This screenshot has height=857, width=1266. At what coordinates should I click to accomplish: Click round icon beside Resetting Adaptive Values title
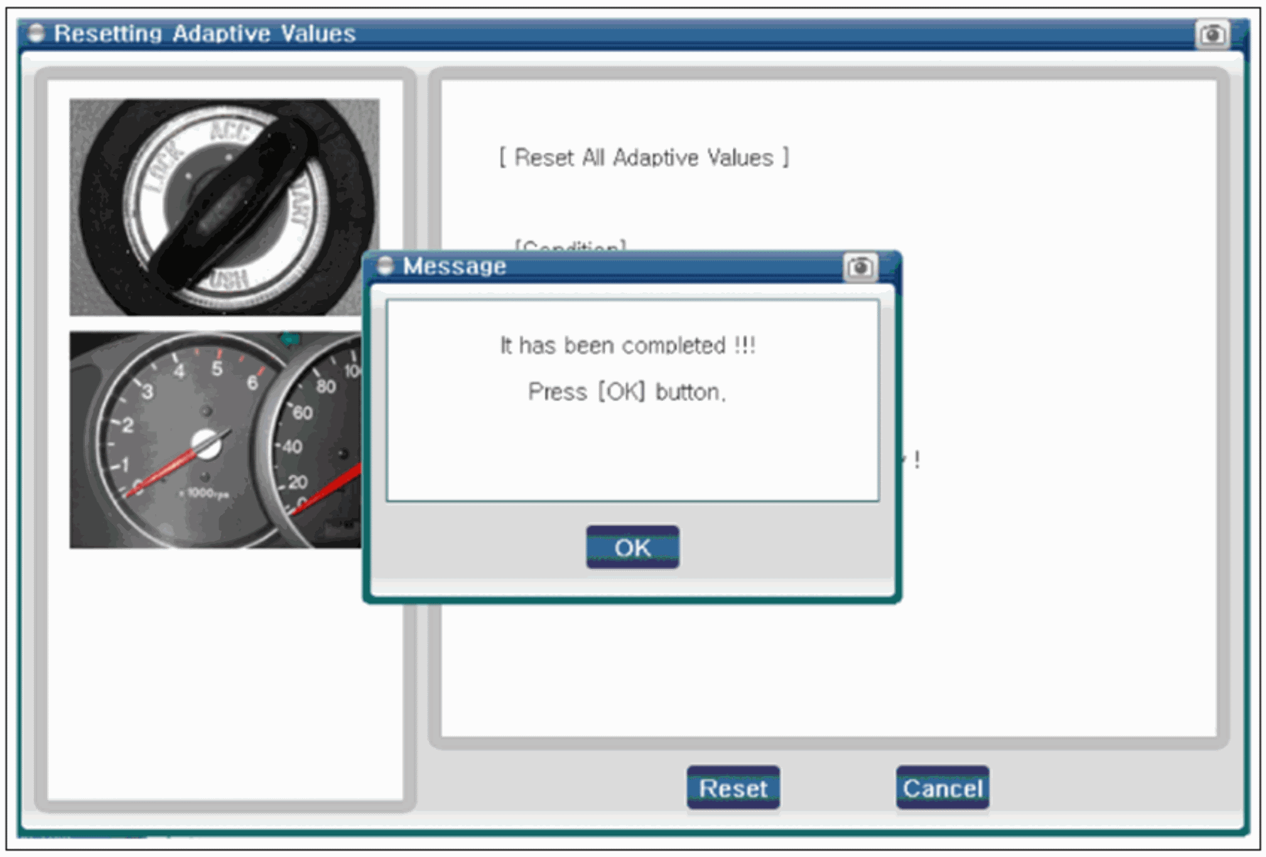[x=36, y=33]
